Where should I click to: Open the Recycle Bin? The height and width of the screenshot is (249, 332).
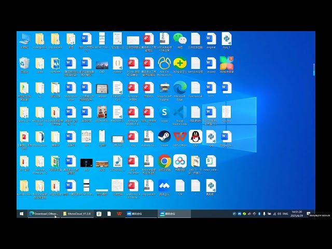tap(24, 63)
